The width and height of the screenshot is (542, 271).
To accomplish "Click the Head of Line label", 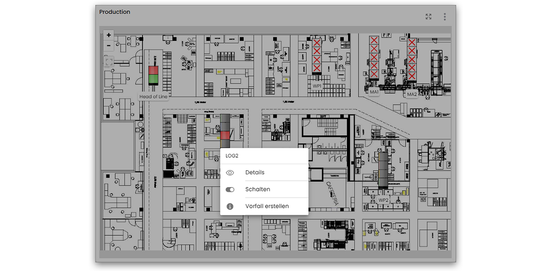I will (x=153, y=97).
